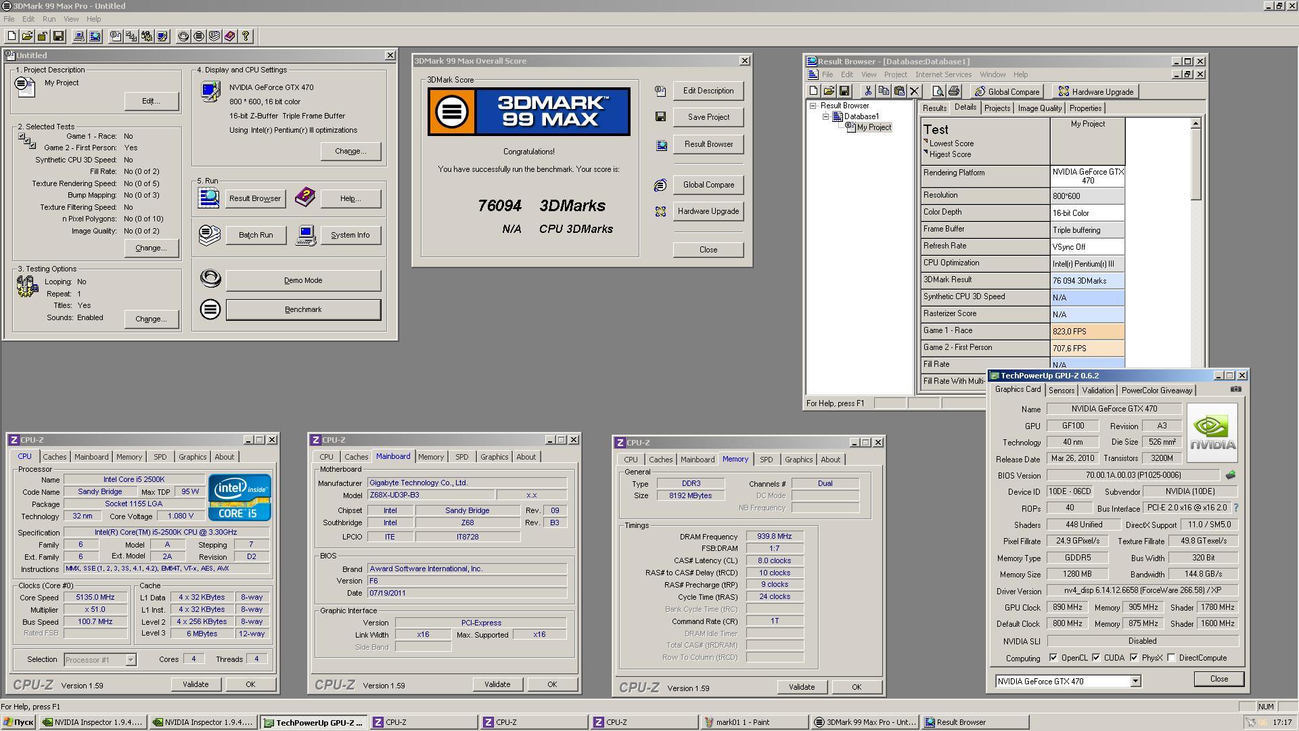Click Validate in the CPU-Z Memory window
Screen dimensions: 1299x731
pos(801,687)
